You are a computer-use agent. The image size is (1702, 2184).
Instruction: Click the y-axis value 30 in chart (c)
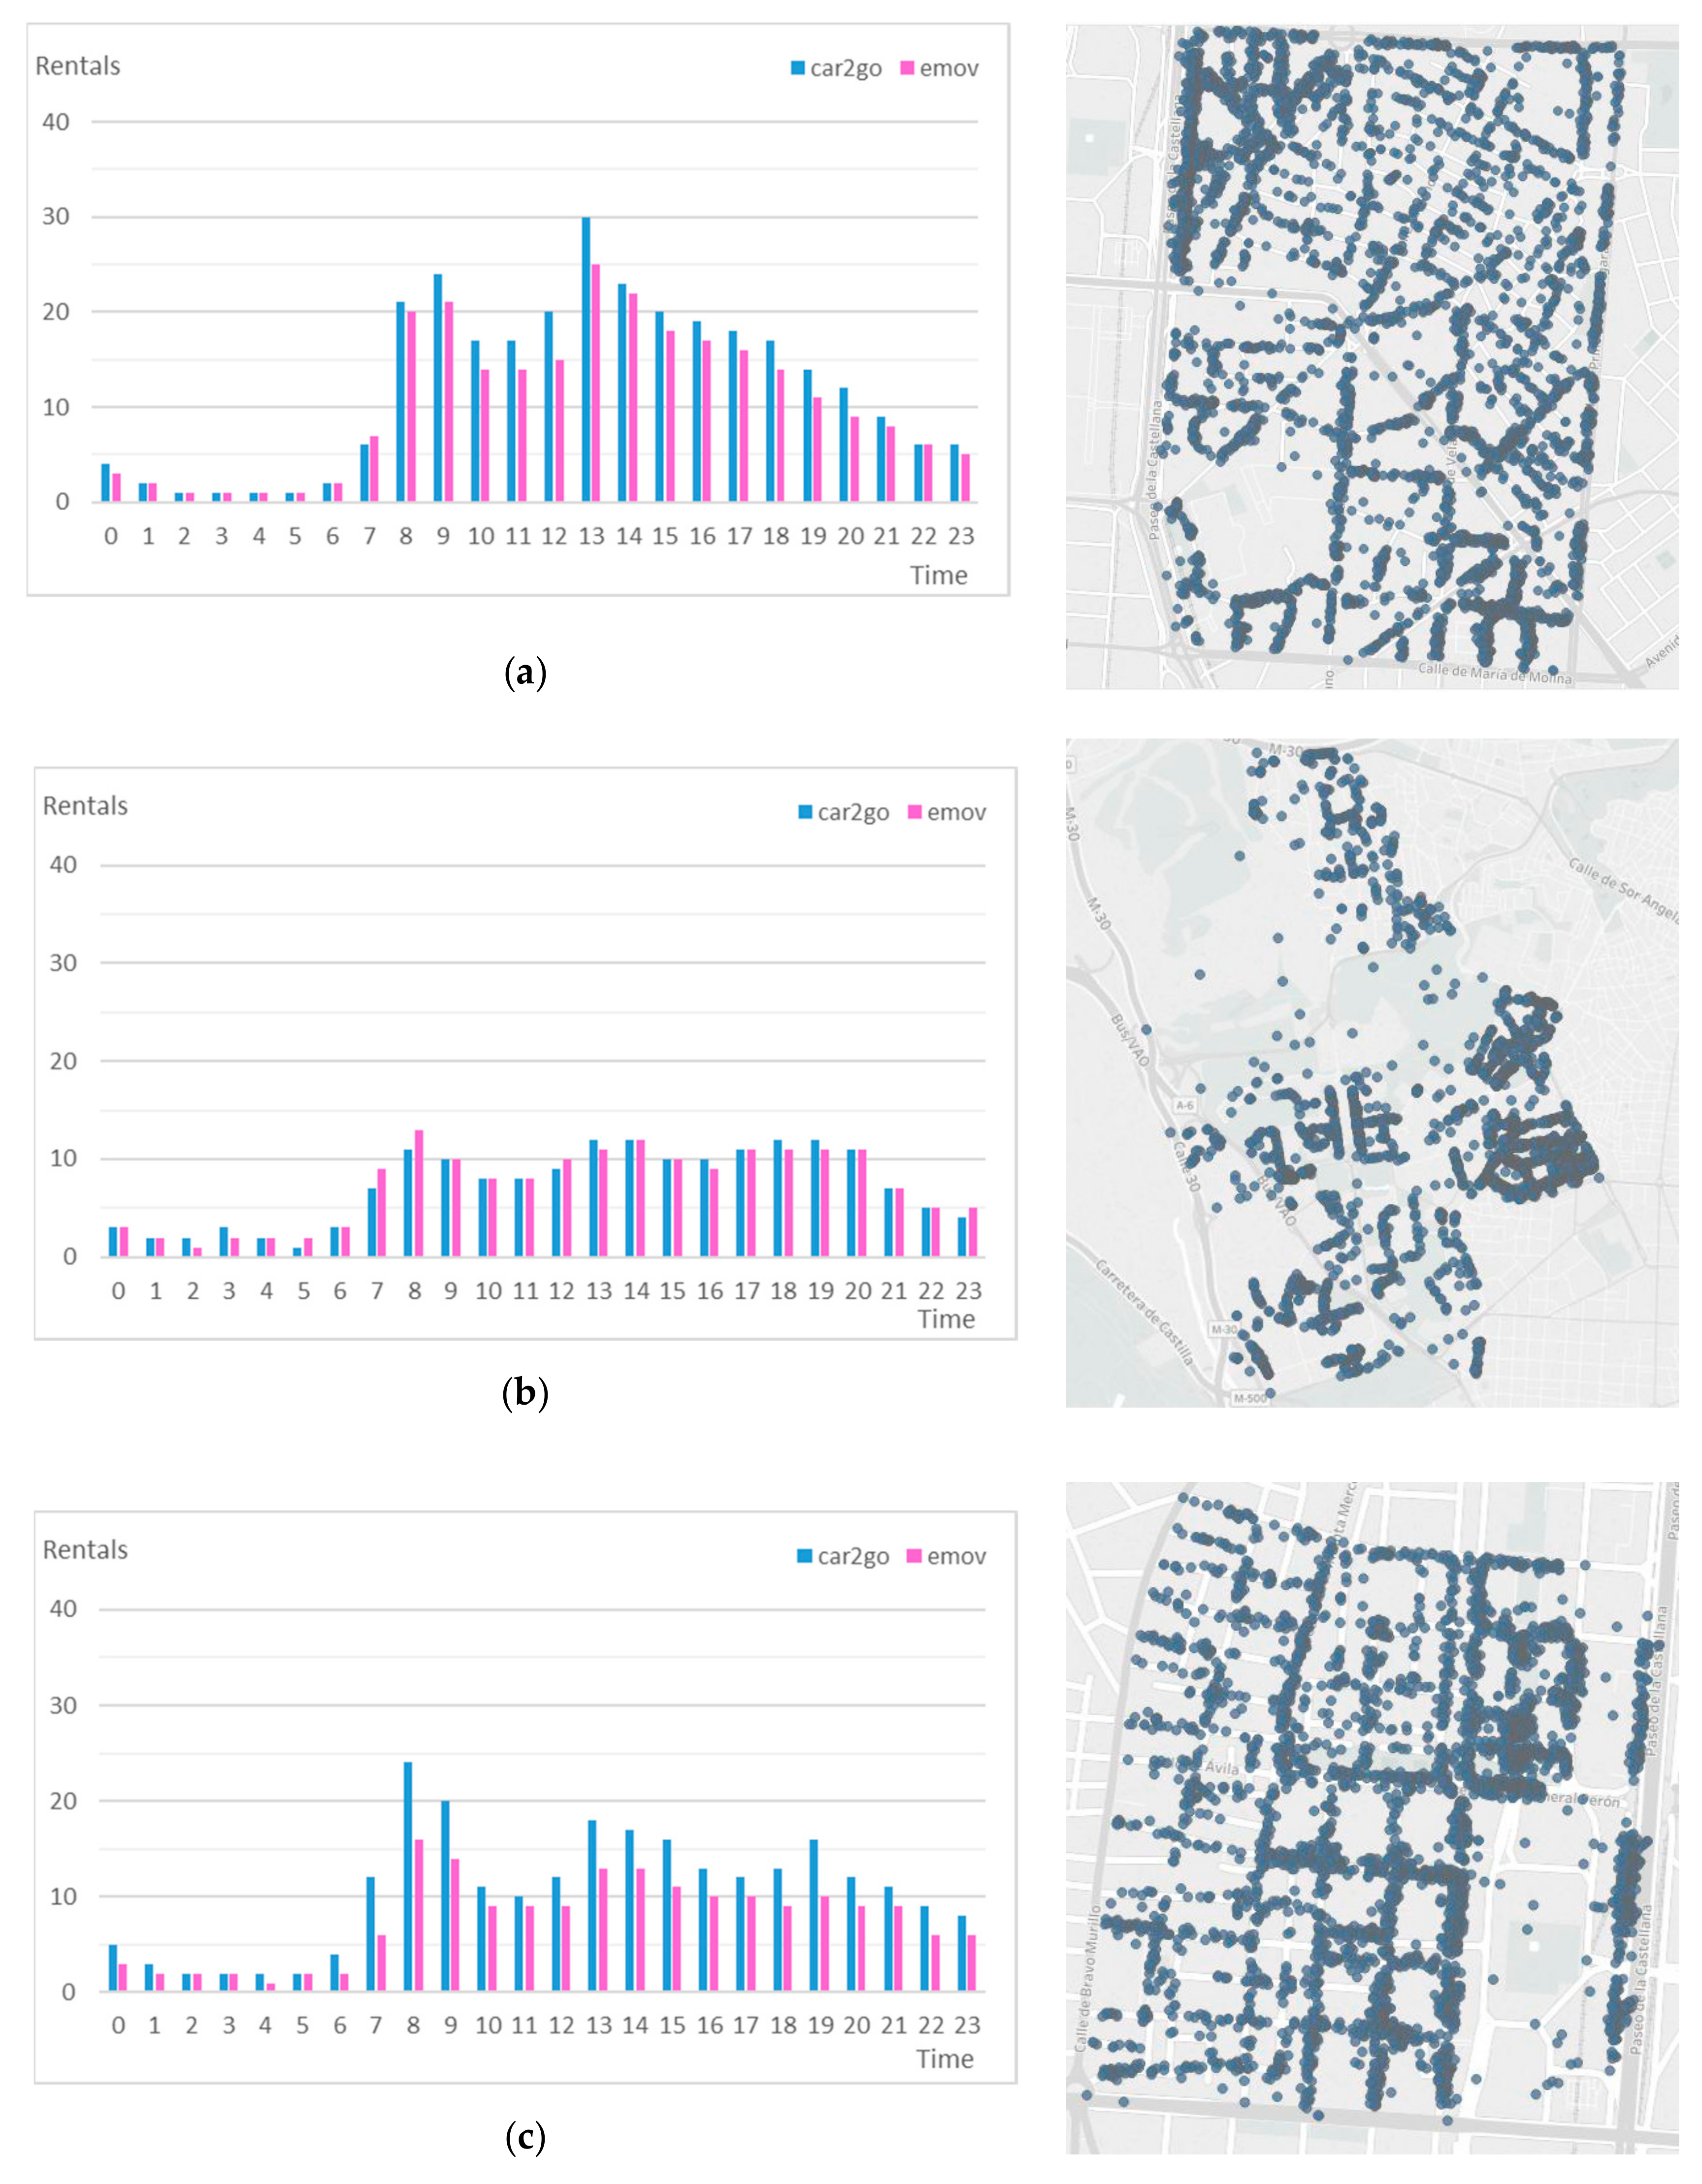coord(63,1705)
